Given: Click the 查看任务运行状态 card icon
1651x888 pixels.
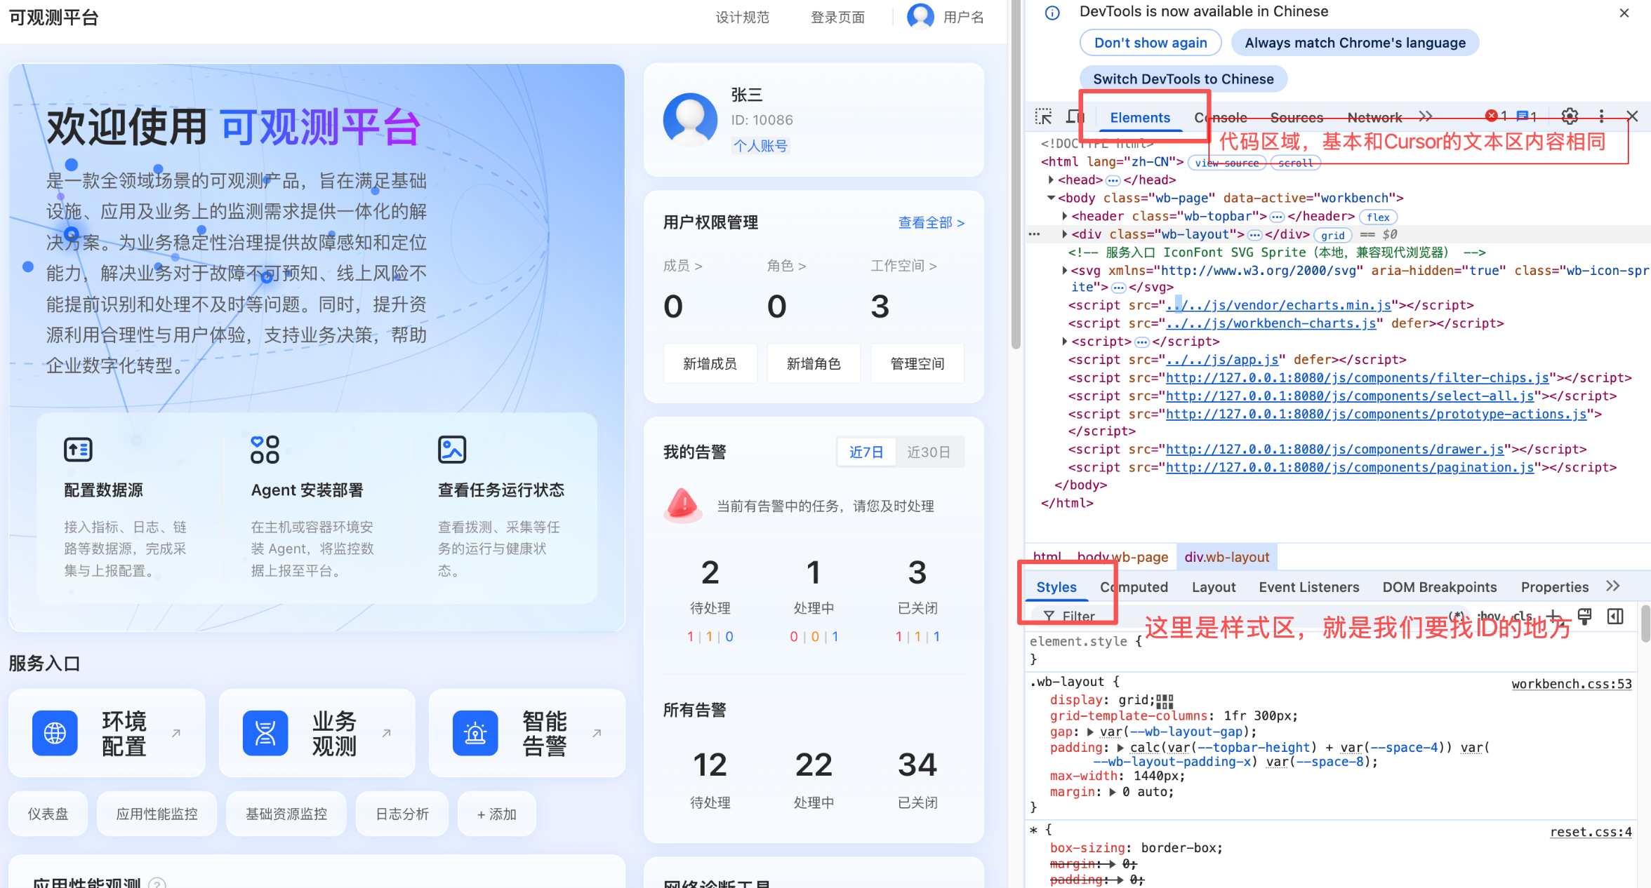Looking at the screenshot, I should point(452,450).
